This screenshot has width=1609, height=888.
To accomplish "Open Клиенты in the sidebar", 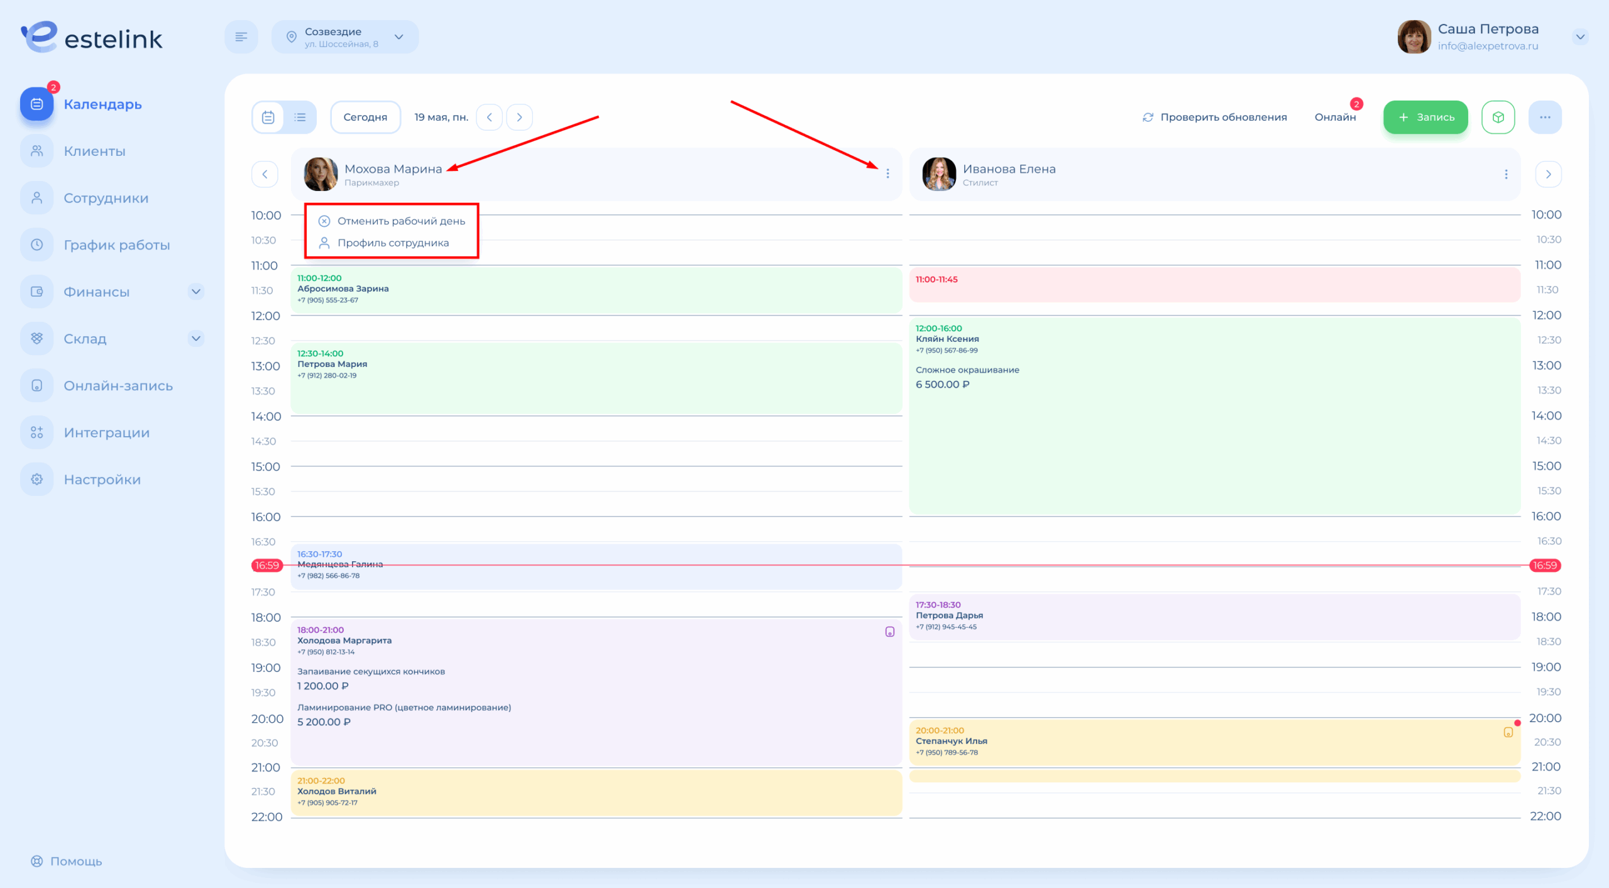I will 94,151.
